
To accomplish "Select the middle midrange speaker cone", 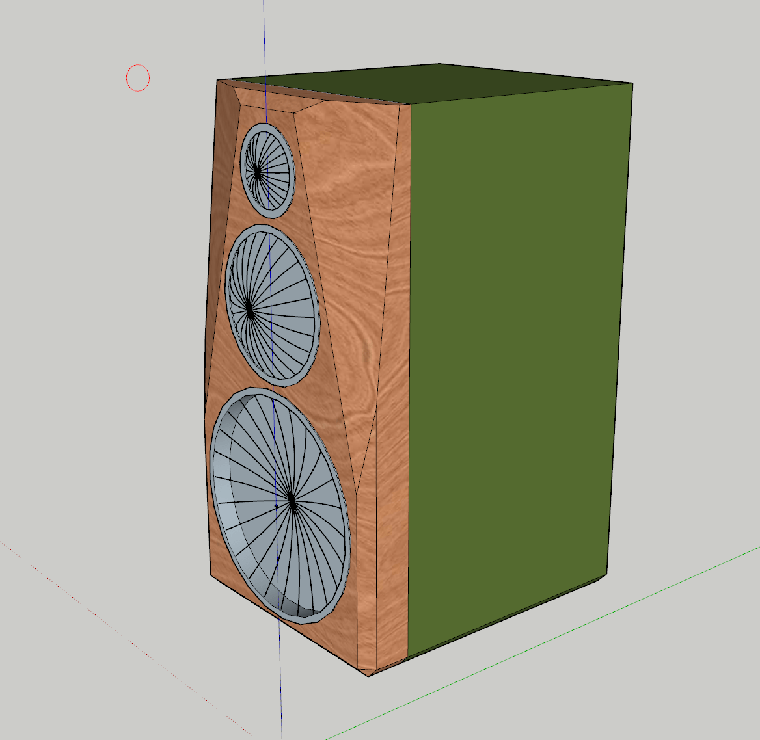I will point(273,305).
